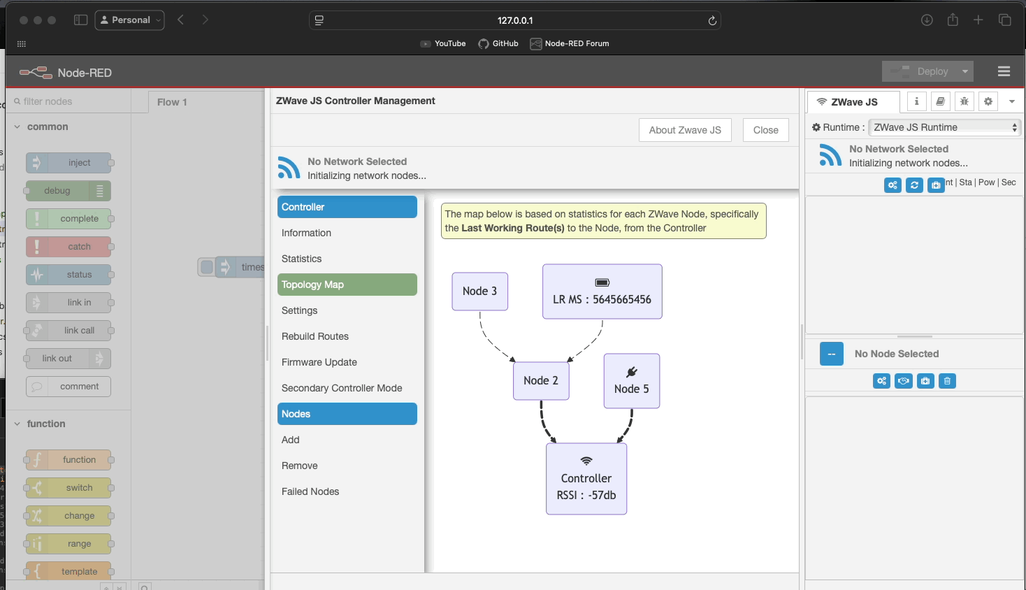
Task: Open the Failed Nodes menu item
Action: click(347, 491)
